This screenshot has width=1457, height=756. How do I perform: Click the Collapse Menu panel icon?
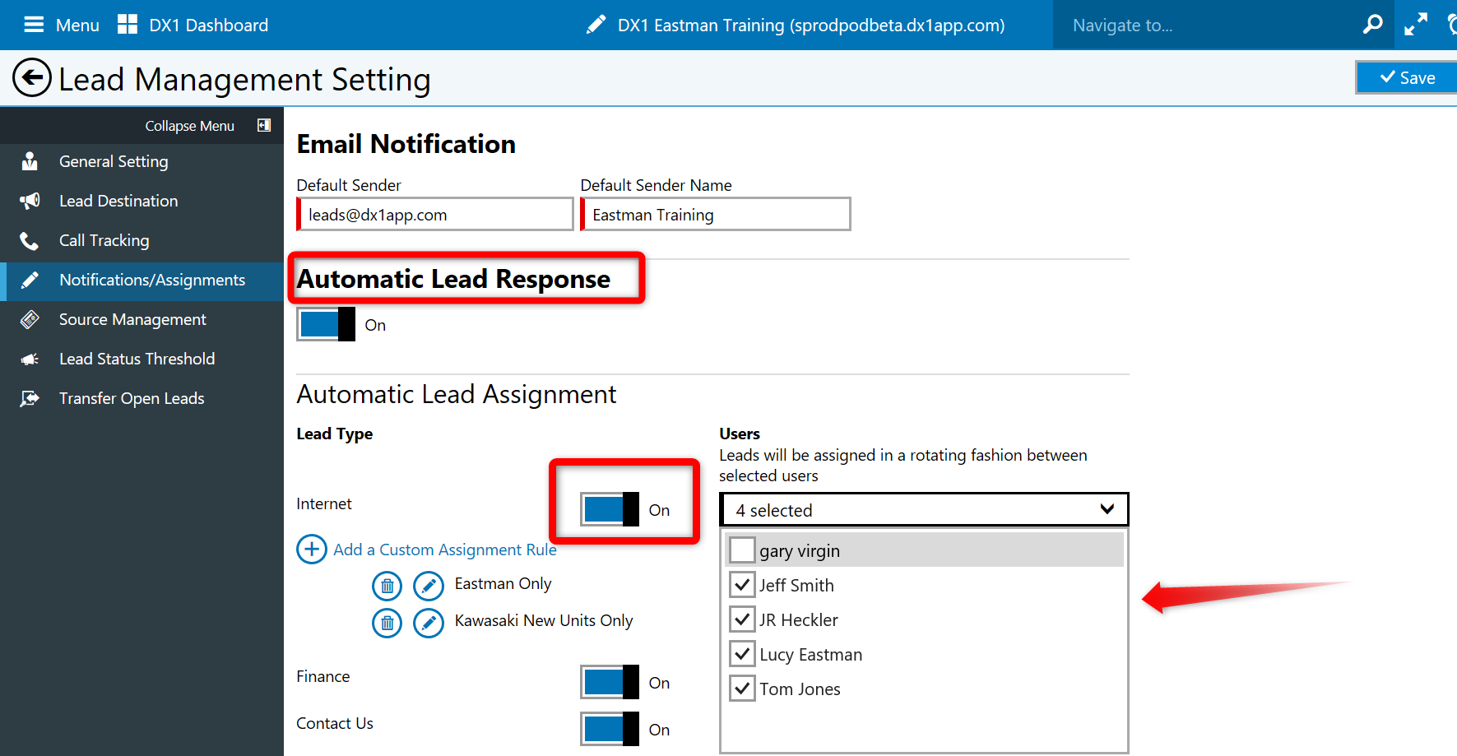coord(264,125)
